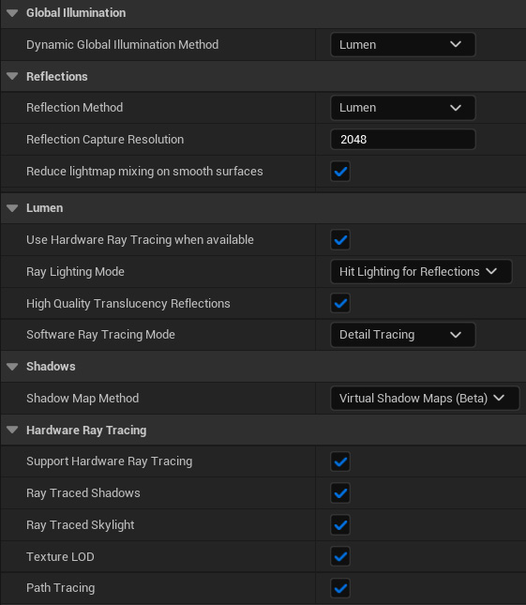
Task: Click the Path Tracing label
Action: [61, 588]
